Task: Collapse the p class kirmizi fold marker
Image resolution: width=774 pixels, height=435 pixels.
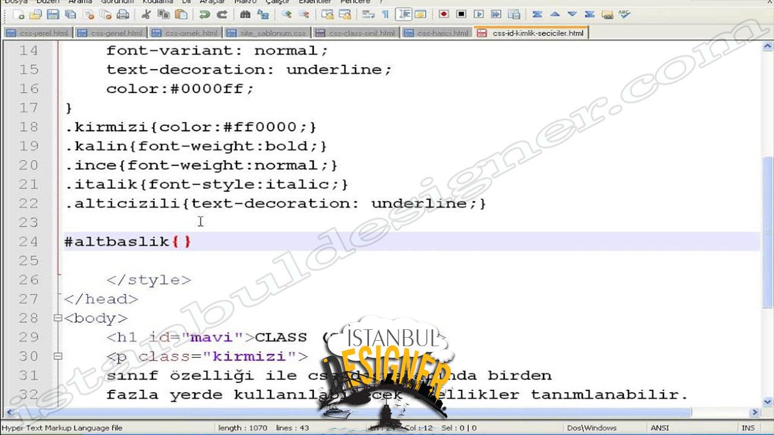Action: tap(57, 356)
